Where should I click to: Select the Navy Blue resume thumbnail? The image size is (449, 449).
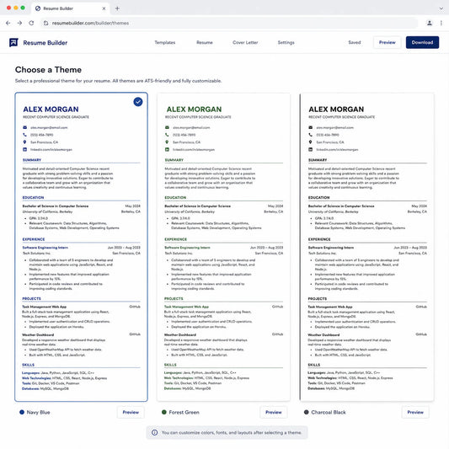click(x=82, y=247)
